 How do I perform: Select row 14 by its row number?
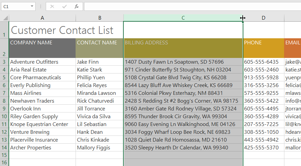coord(4,148)
